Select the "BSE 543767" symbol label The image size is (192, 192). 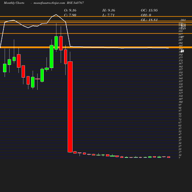coord(75,3)
